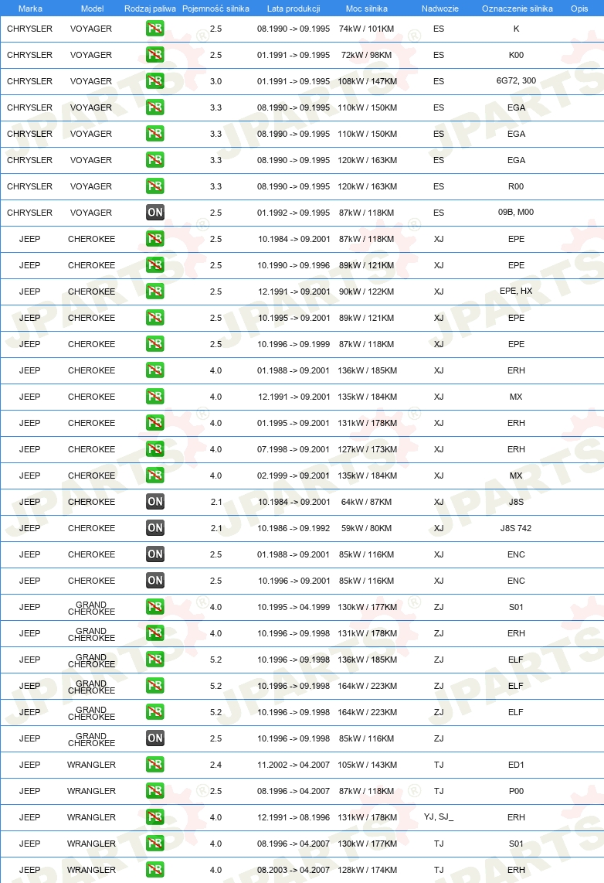Click petrol icon in Cherokee 10.1996 -> 09.1999 row
This screenshot has height=883, width=604.
coord(154,343)
